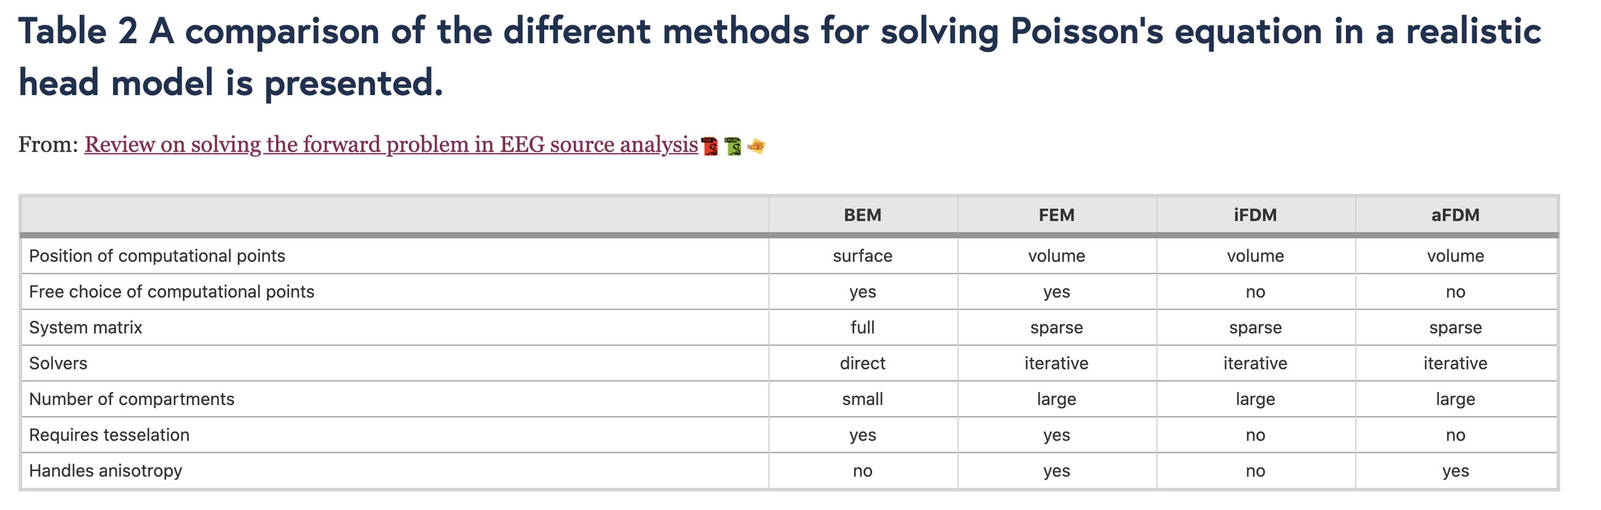
Task: Click the FEM column header
Action: (x=1056, y=215)
